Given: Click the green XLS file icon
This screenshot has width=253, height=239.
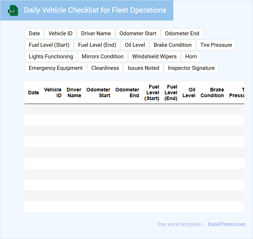Looking at the screenshot, I should [13, 10].
